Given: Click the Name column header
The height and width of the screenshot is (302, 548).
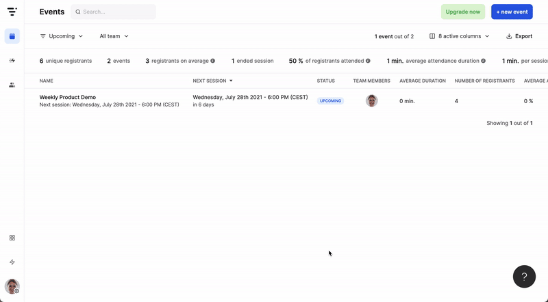Looking at the screenshot, I should pos(46,81).
